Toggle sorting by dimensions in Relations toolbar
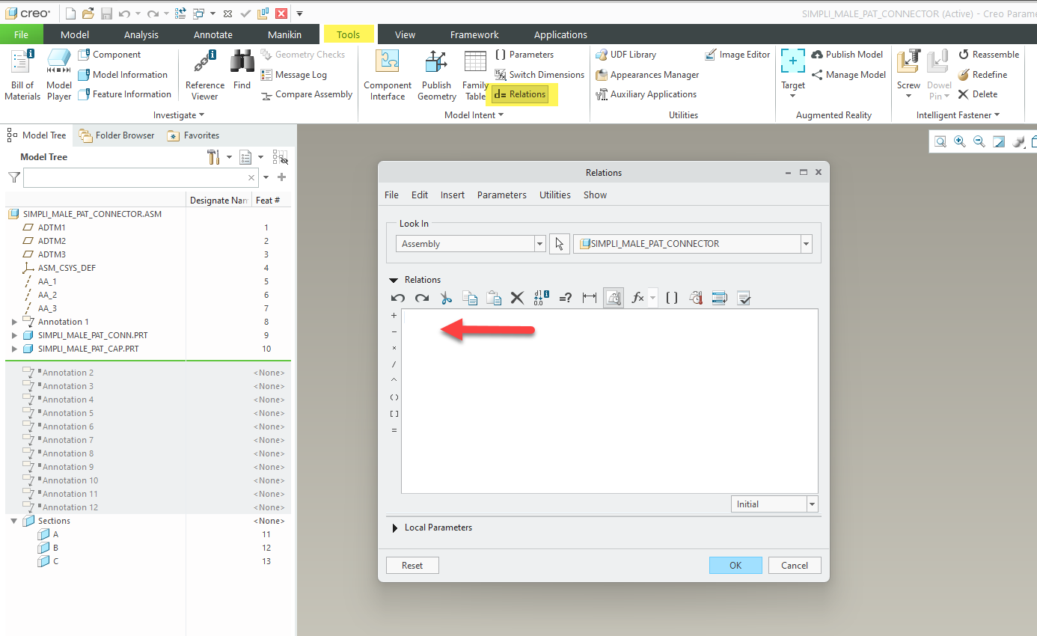1037x636 pixels. [540, 297]
